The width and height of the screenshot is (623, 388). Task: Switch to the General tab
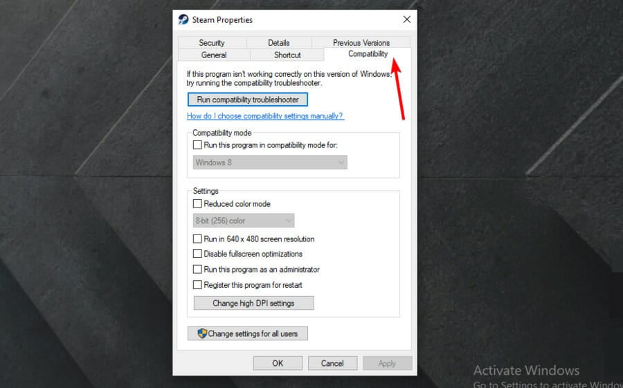214,55
